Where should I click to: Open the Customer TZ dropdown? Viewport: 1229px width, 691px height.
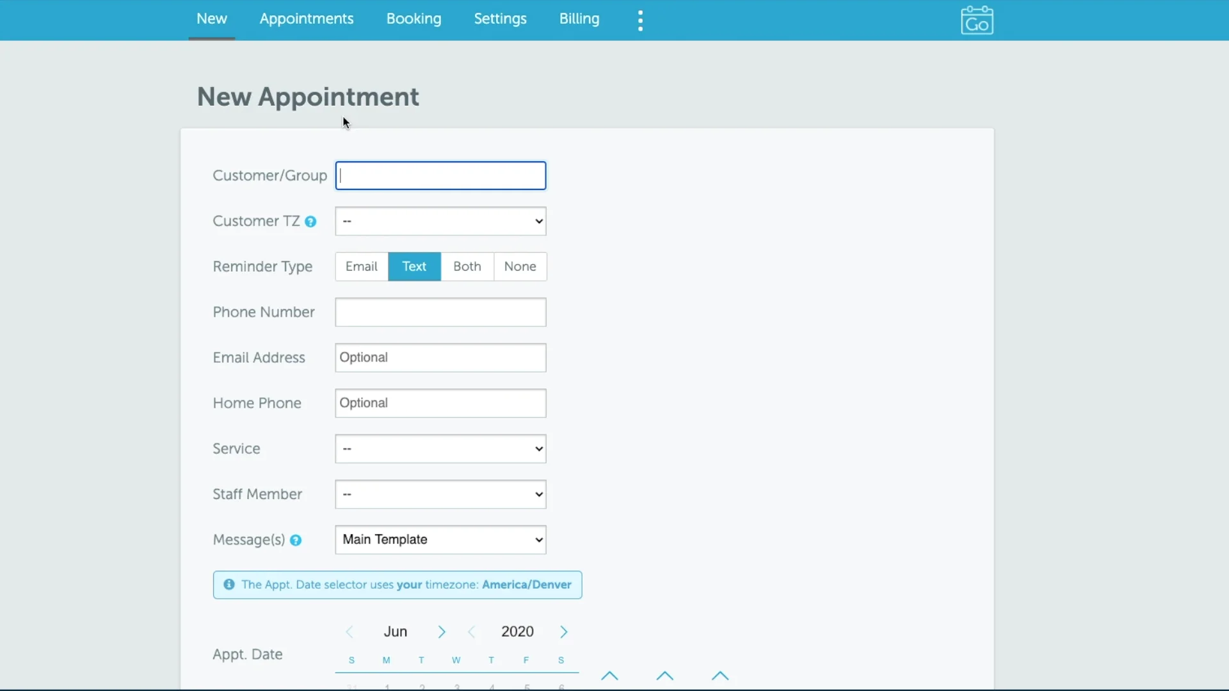(x=440, y=221)
